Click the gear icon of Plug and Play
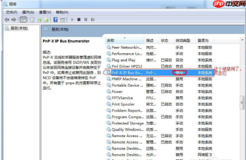Screen dimensions: 246x160 coord(108,60)
